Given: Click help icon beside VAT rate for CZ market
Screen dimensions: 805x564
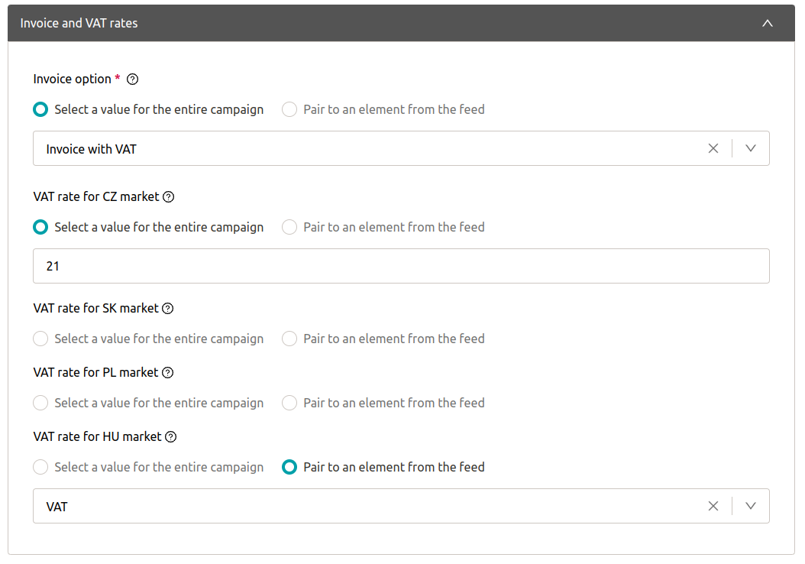Looking at the screenshot, I should click(169, 196).
